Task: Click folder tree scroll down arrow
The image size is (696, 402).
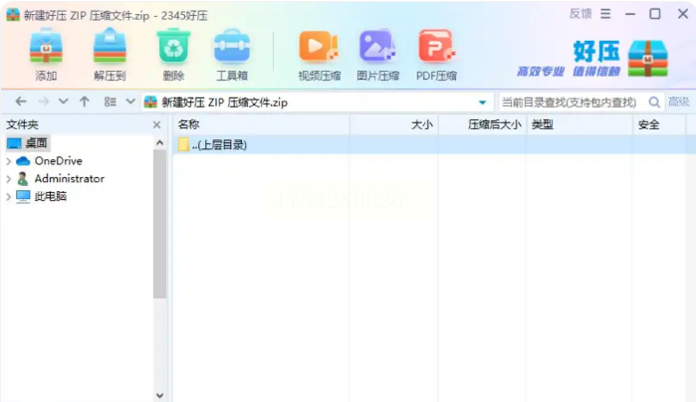Action: [x=159, y=395]
